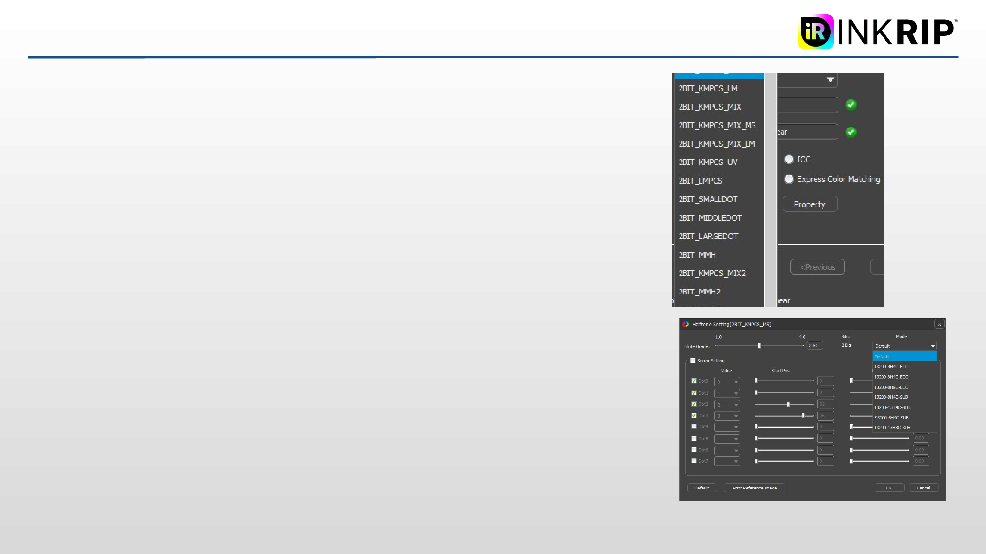Click the Property button
Viewport: 986px width, 554px height.
(810, 204)
